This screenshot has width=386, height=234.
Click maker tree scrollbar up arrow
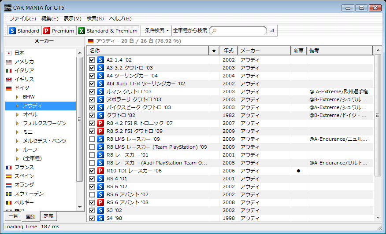80,53
